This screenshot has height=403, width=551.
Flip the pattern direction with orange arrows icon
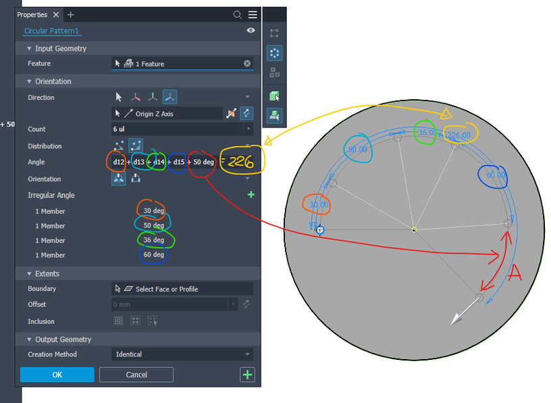coord(231,113)
